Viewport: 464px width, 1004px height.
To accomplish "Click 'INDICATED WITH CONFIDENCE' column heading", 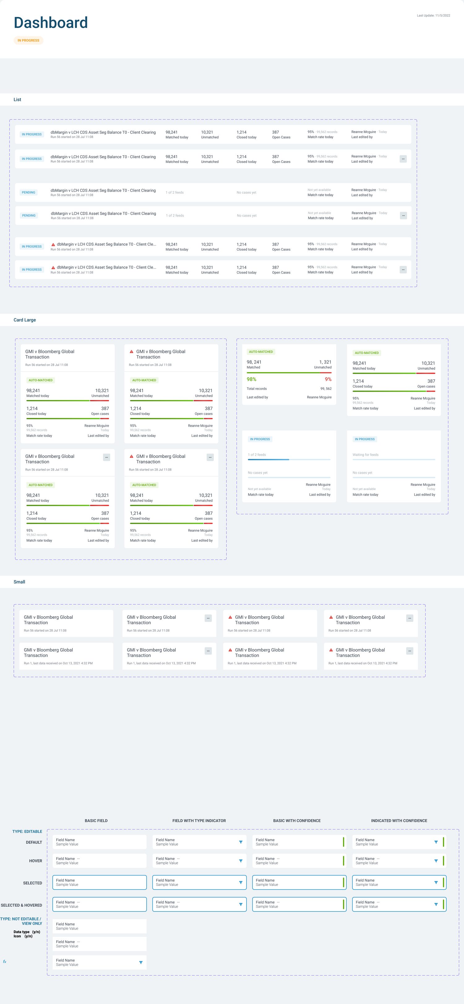I will [x=399, y=821].
